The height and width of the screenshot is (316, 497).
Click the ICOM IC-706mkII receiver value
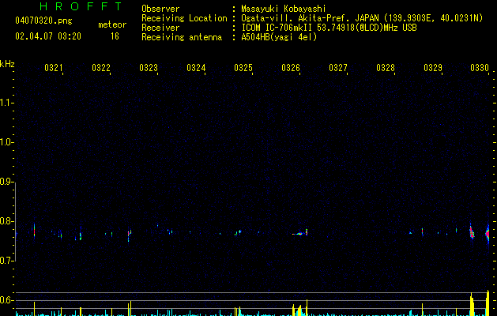pyautogui.click(x=329, y=28)
